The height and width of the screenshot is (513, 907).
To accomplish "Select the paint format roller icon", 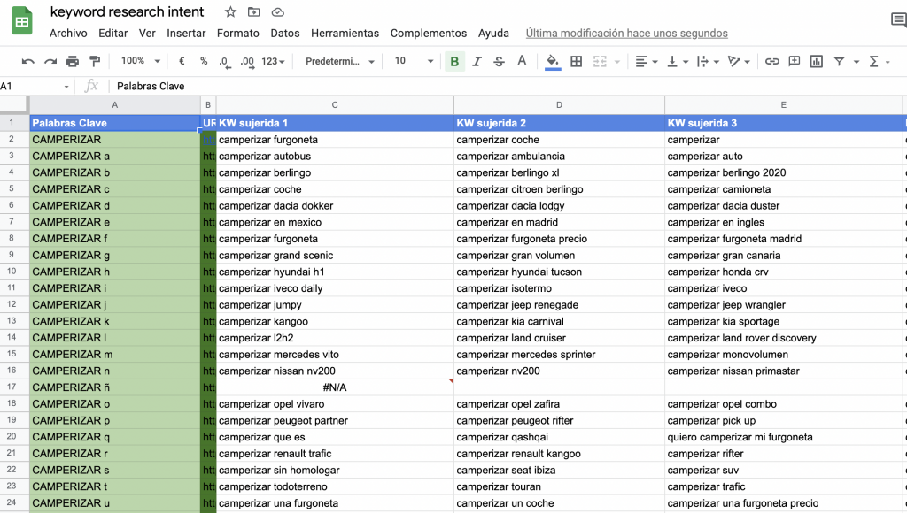I will click(x=95, y=61).
